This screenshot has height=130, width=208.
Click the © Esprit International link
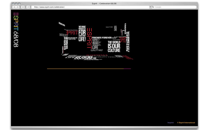pyautogui.click(x=186, y=123)
